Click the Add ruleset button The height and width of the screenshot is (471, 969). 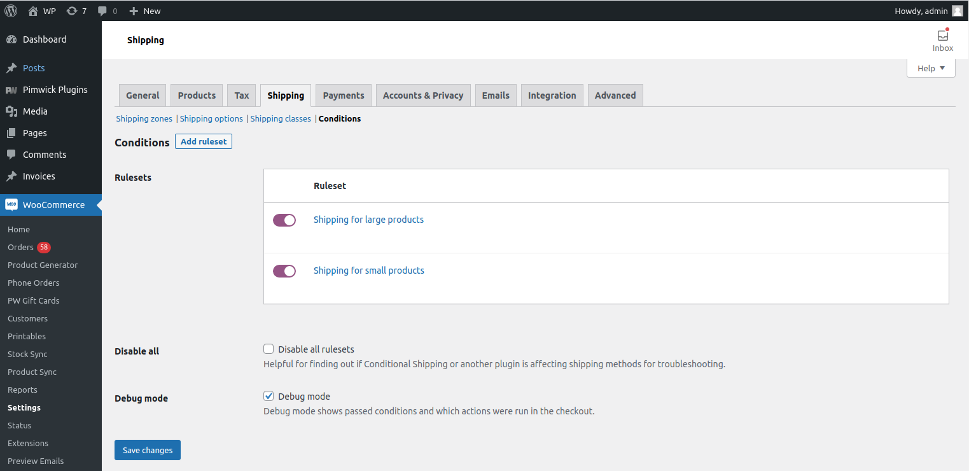(204, 141)
